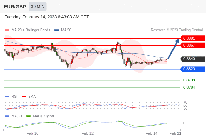This screenshot has height=139, width=206.
Task: Click the 0.8881 resistance price tag
Action: pyautogui.click(x=192, y=38)
